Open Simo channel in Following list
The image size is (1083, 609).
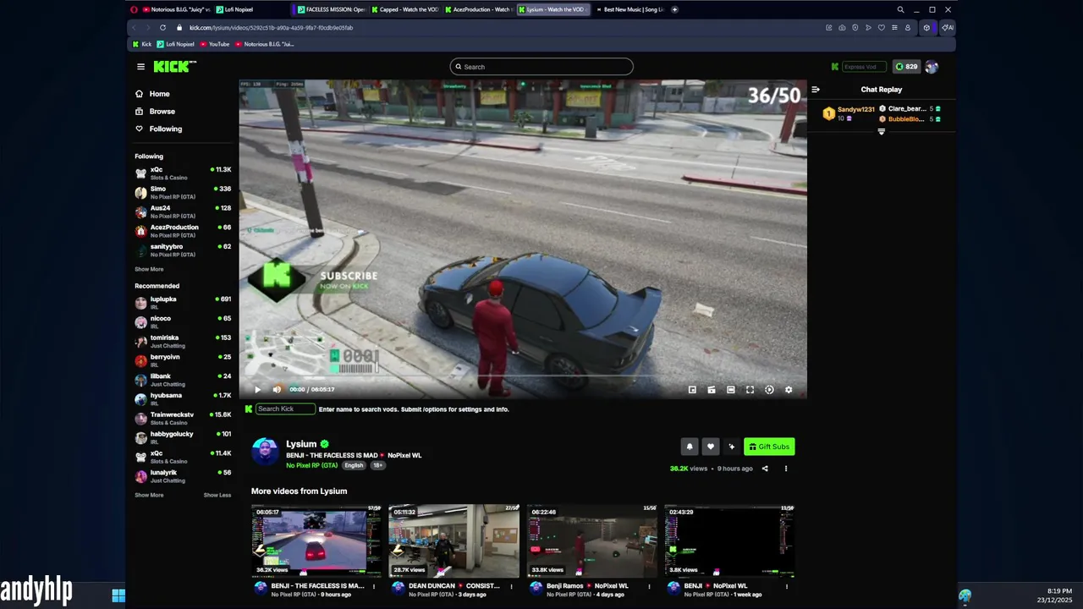coord(182,192)
